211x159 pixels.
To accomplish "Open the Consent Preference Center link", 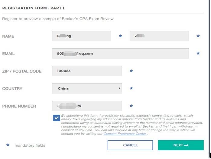I will (125, 134).
